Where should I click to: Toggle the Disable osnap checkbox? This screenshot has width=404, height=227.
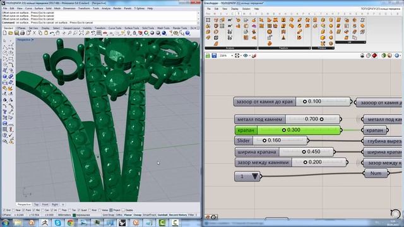[123, 210]
